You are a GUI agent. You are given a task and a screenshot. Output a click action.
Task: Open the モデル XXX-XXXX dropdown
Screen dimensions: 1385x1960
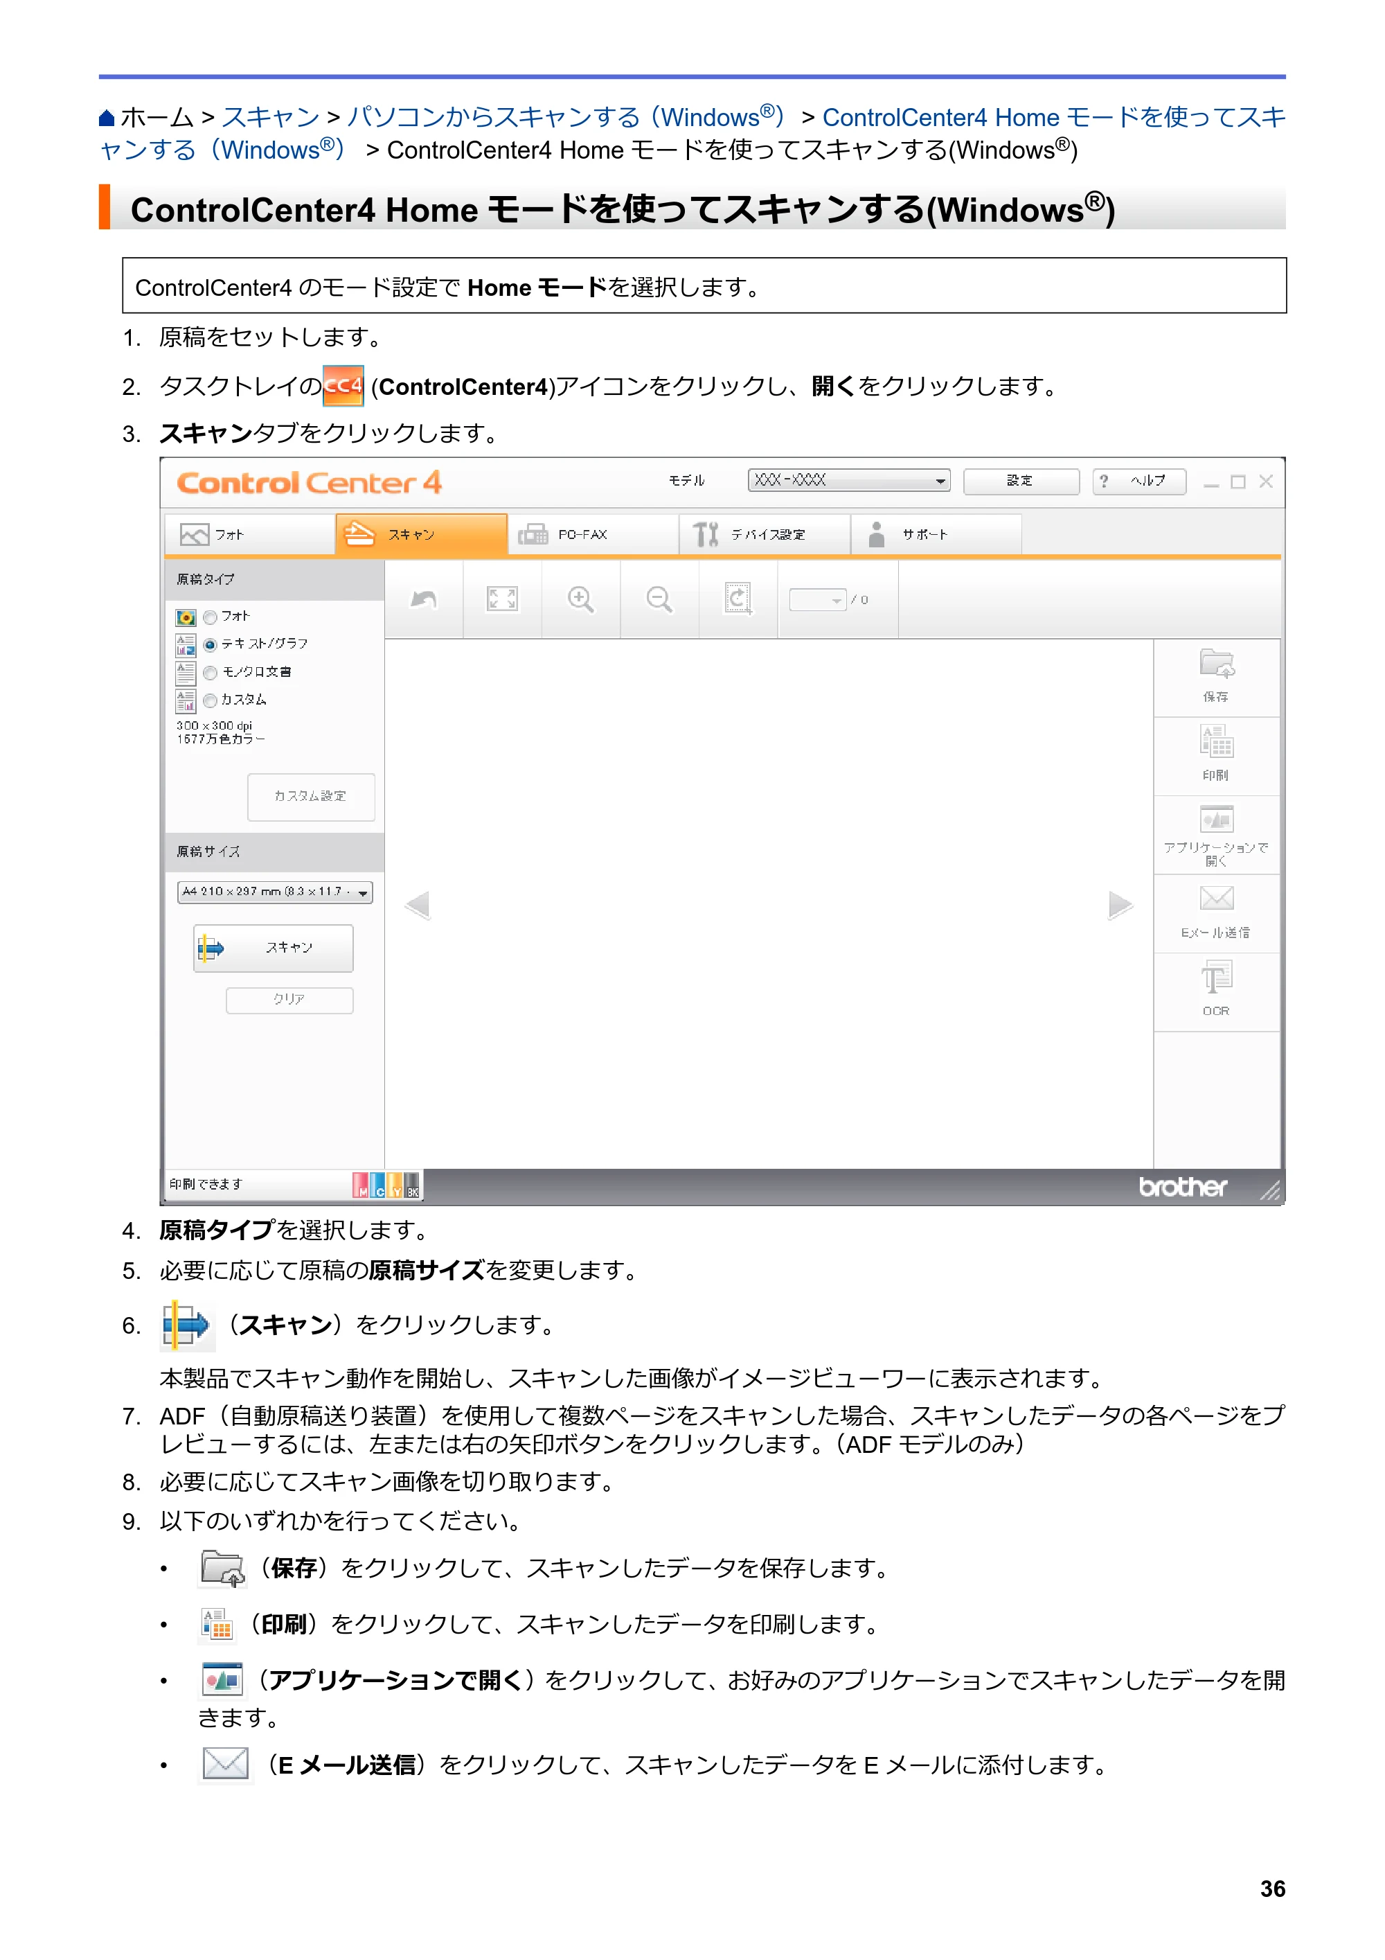click(x=849, y=481)
